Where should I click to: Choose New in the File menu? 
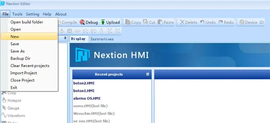(29, 36)
